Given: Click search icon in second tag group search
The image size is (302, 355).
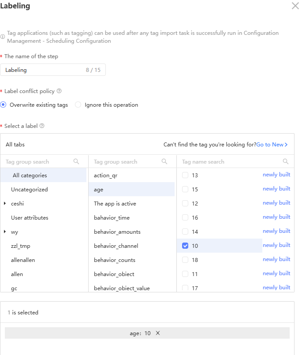Looking at the screenshot, I should click(164, 161).
